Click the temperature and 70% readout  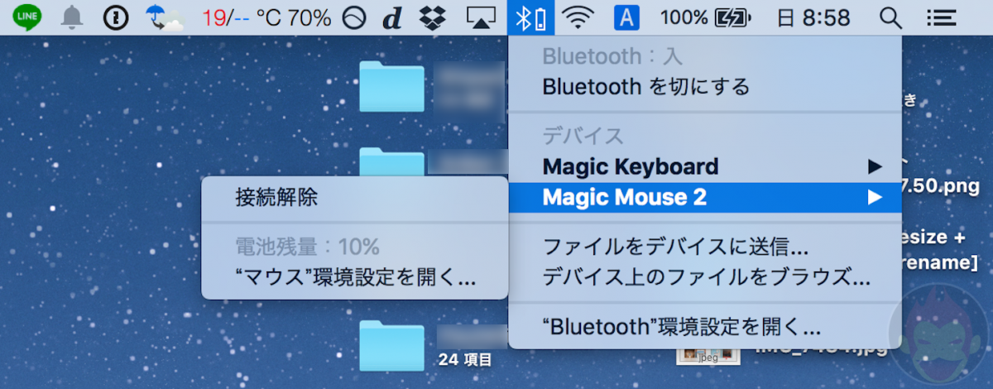click(x=266, y=17)
